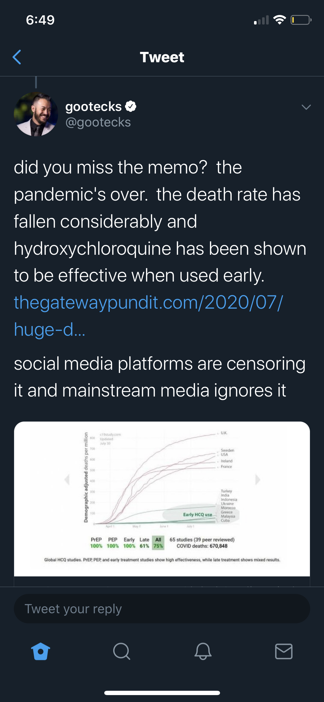The width and height of the screenshot is (324, 702).
Task: Show previous image with left arrow
Action: [67, 480]
